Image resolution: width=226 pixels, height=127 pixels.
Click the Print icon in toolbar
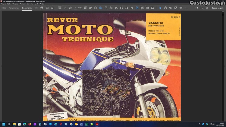[x=42, y=8]
